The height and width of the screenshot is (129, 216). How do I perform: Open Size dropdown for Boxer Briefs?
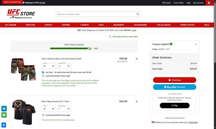49,66
